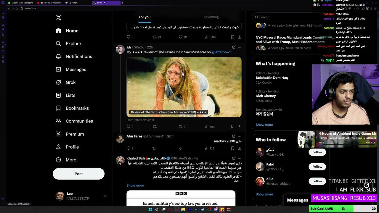Switch to Stream - Kick Dashboard browser tab

[20, 3]
